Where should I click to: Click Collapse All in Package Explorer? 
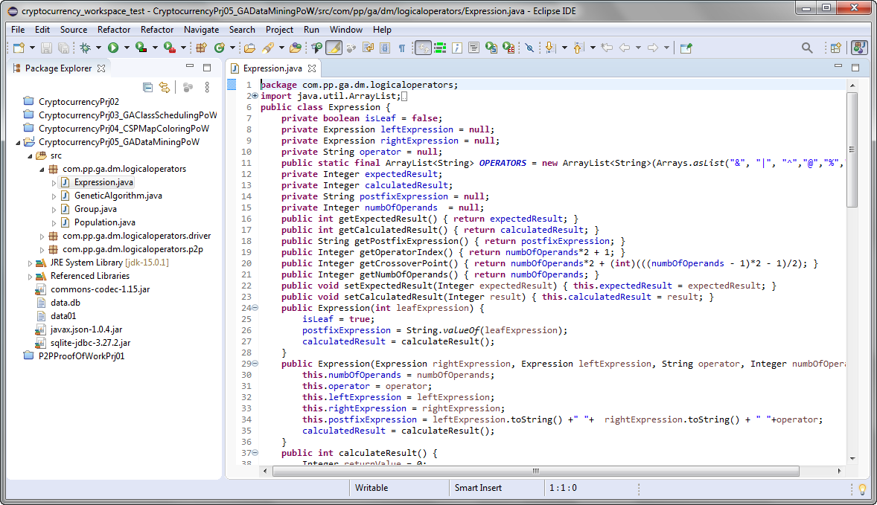147,87
